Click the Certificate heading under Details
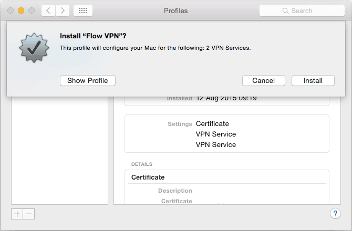The image size is (352, 231). (148, 177)
